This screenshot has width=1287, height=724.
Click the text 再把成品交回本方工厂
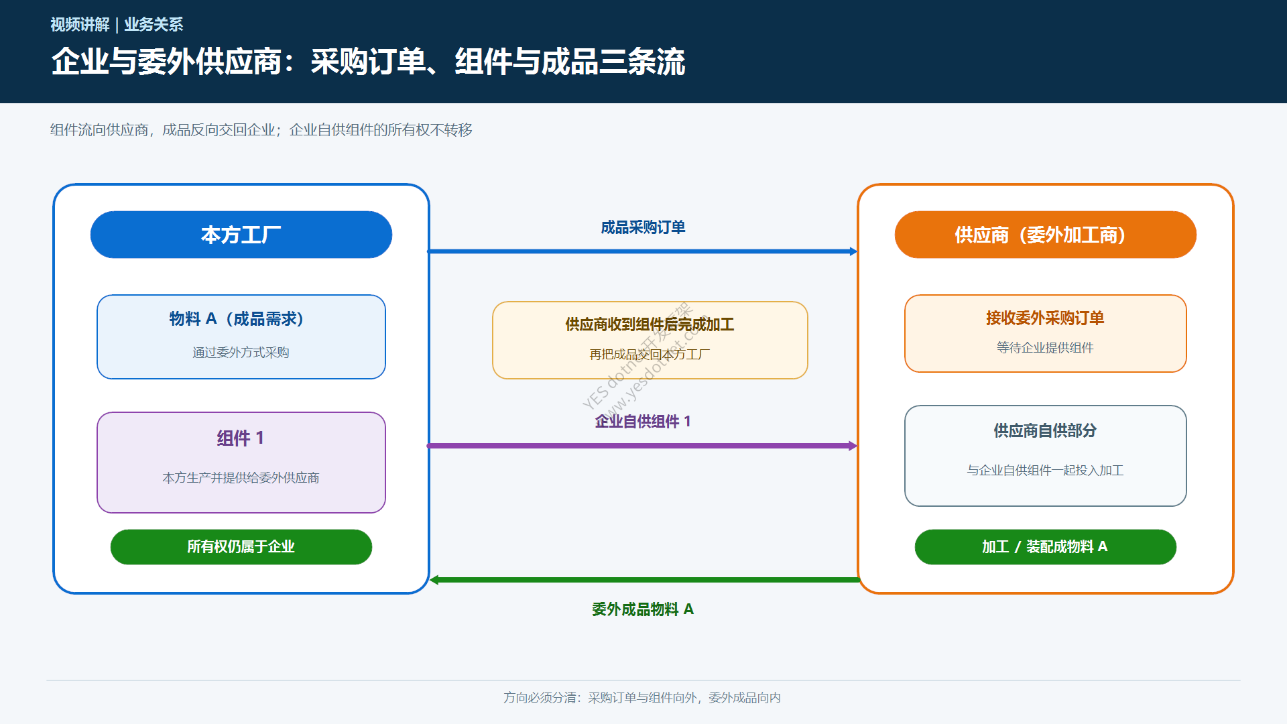coord(650,355)
